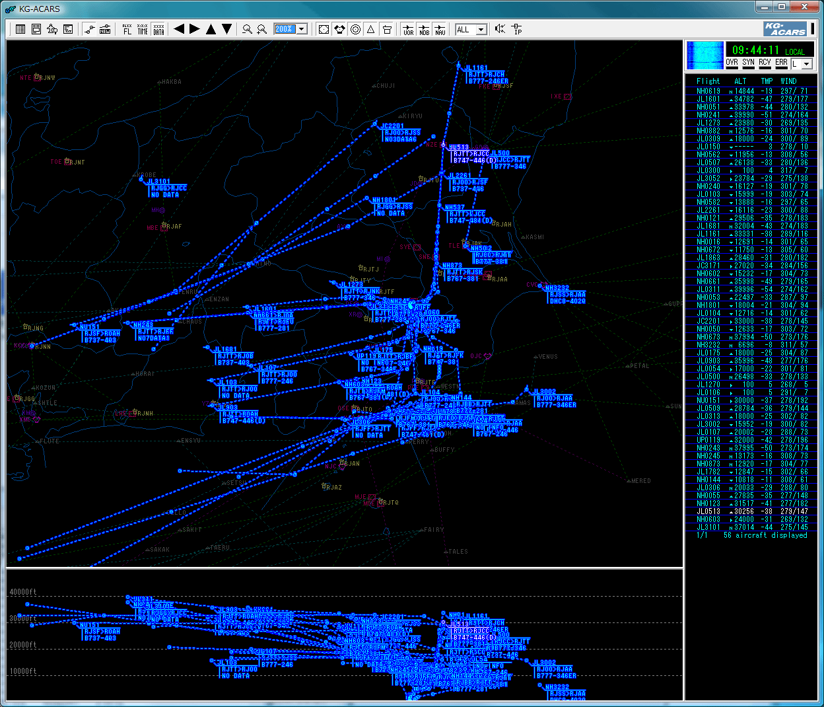The height and width of the screenshot is (707, 824).
Task: Toggle the DATA label display button
Action: click(x=158, y=29)
